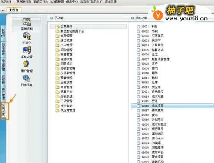Open the dropdown arrow left of 主控台 tab
Screen dimensions: 214x163
coord(3,10)
